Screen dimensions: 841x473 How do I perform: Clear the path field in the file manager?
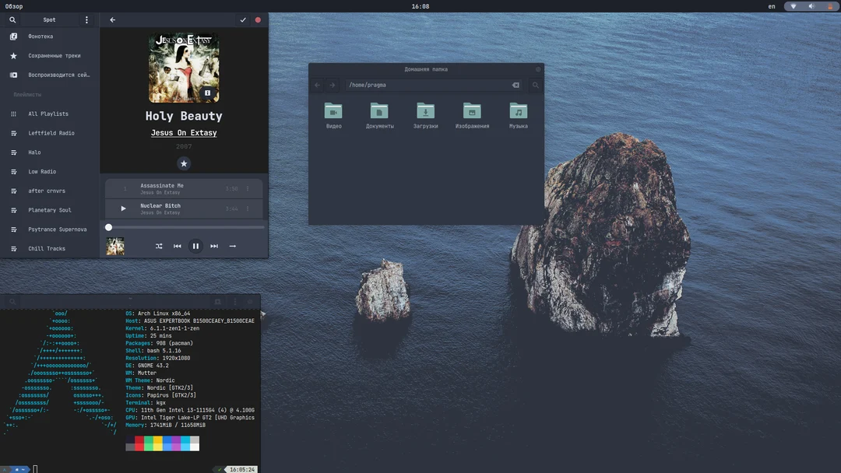click(x=516, y=85)
